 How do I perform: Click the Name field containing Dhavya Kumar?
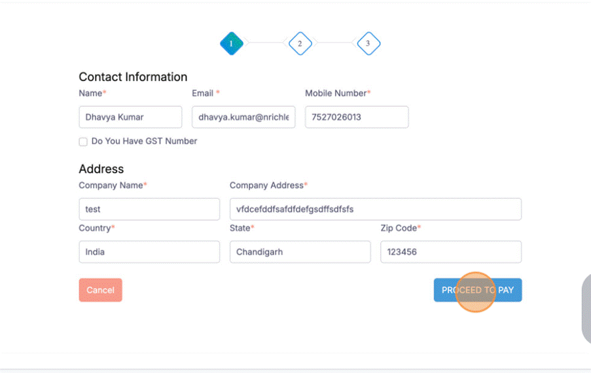point(130,117)
